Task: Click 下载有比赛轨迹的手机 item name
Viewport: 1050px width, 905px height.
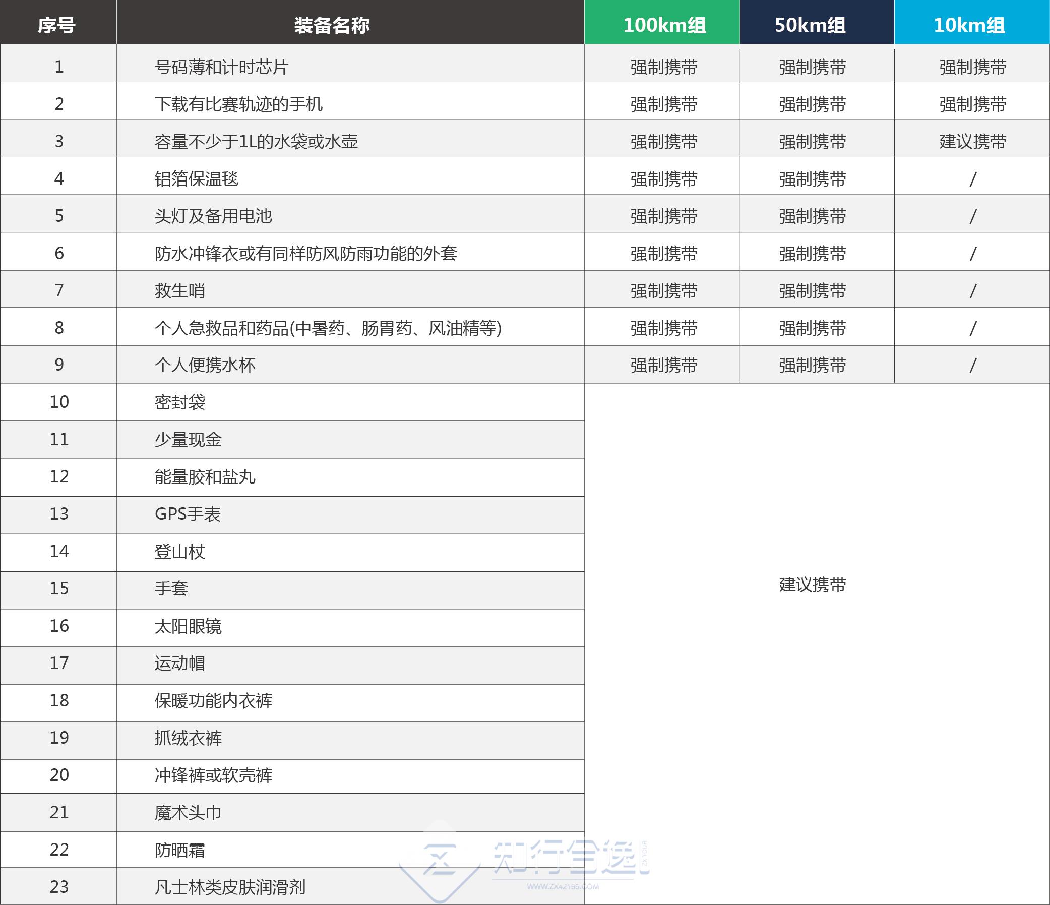Action: pos(239,104)
